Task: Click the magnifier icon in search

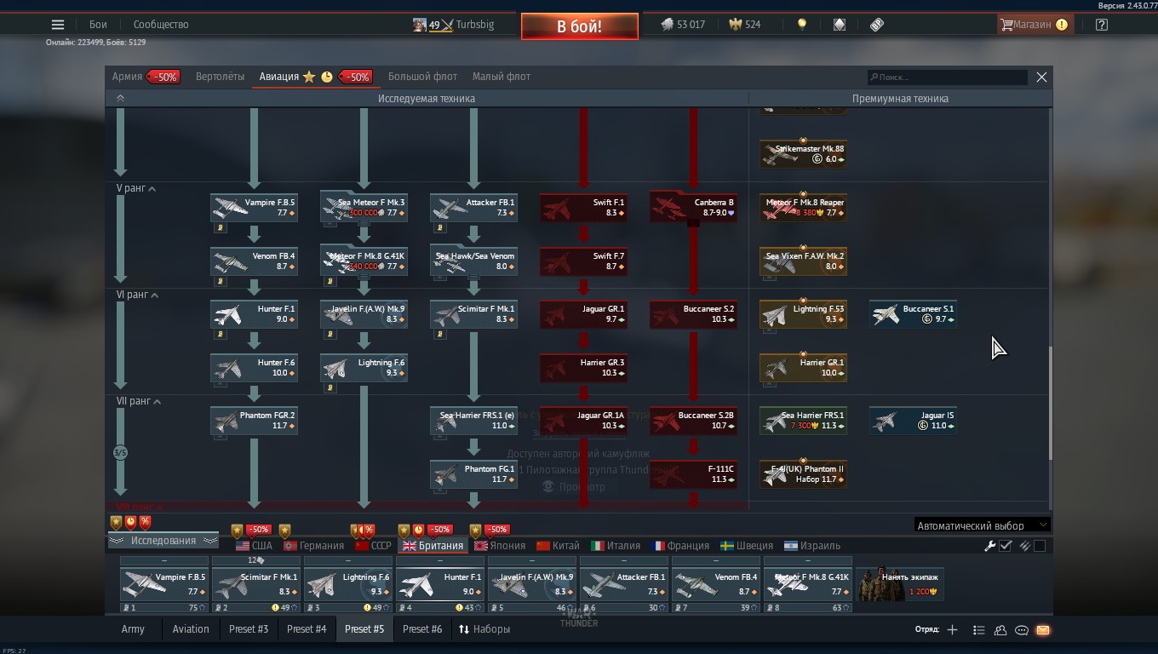Action: point(874,77)
